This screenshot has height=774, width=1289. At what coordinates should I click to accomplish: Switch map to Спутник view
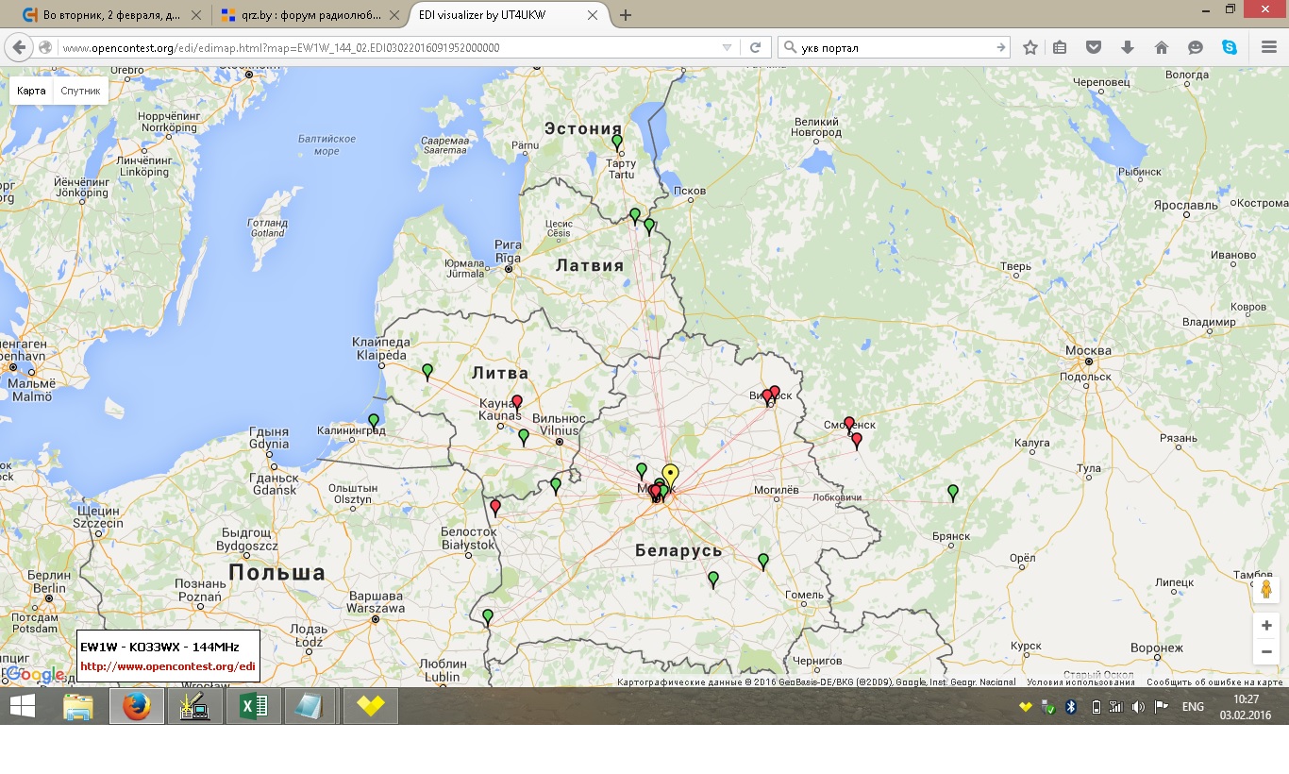point(80,91)
